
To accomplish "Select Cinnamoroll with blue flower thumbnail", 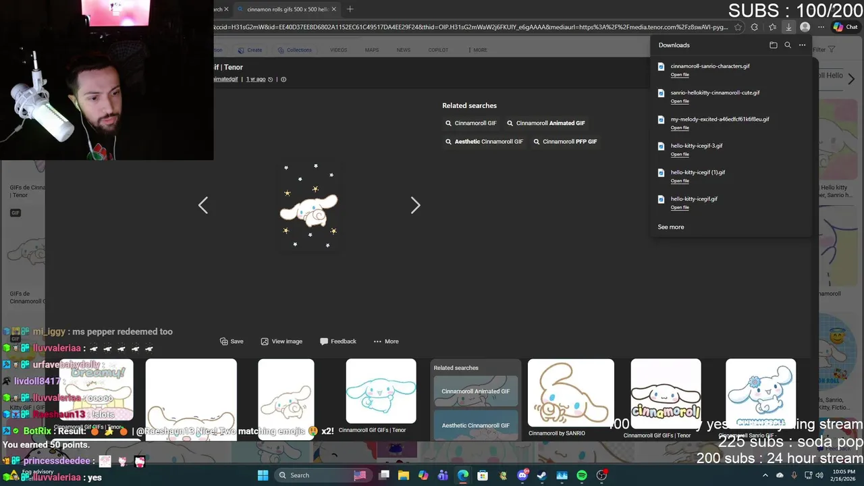I will point(761,394).
